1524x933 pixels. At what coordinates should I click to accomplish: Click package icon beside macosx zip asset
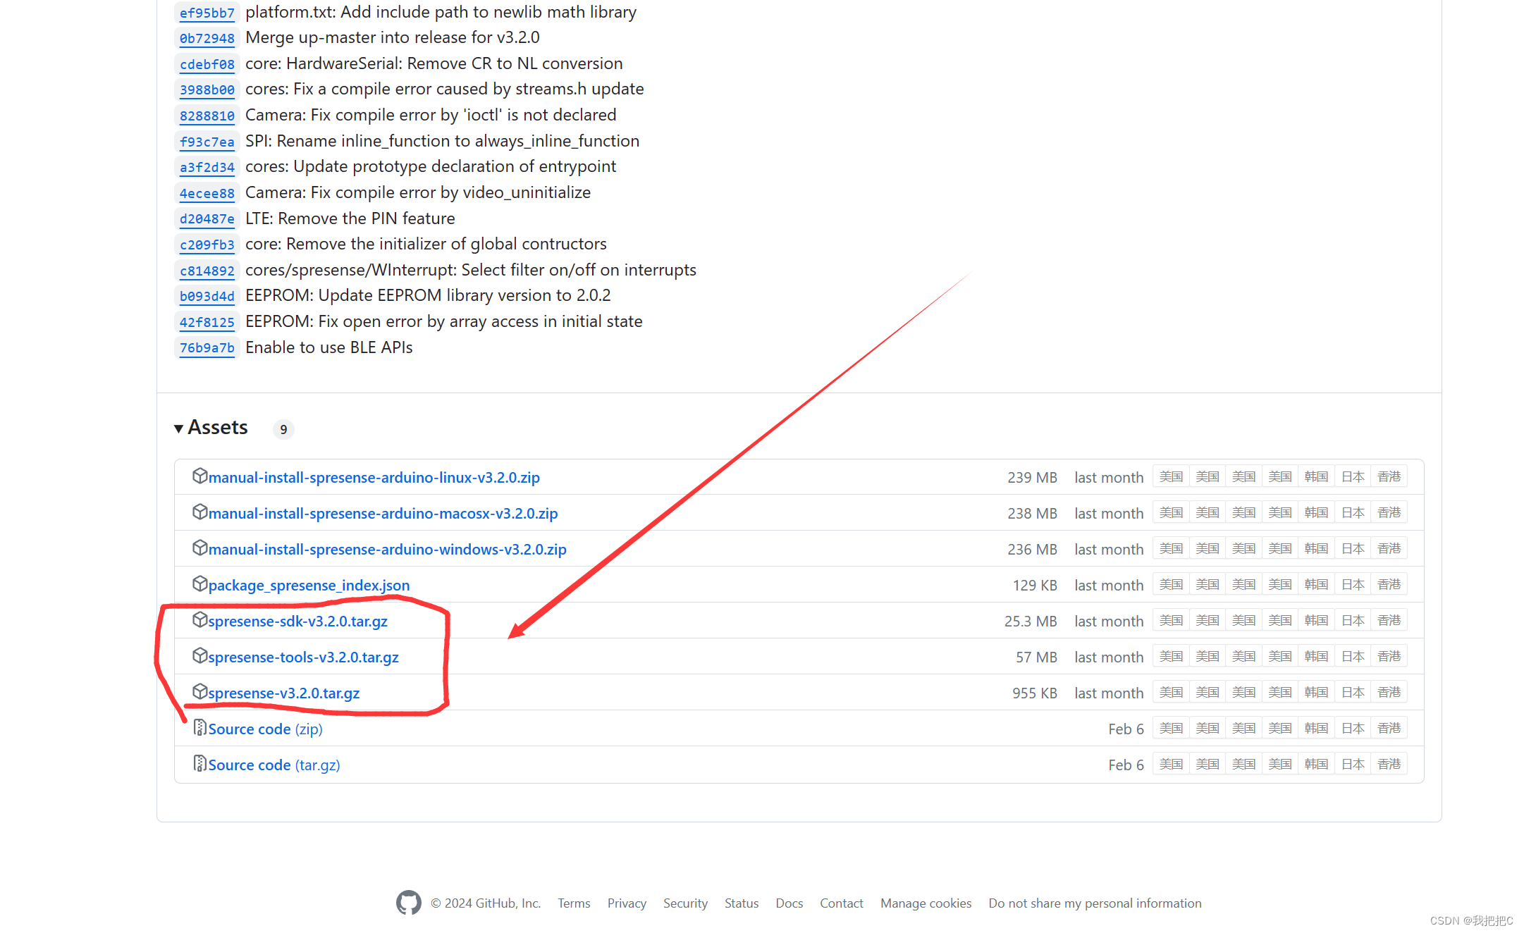(x=199, y=512)
